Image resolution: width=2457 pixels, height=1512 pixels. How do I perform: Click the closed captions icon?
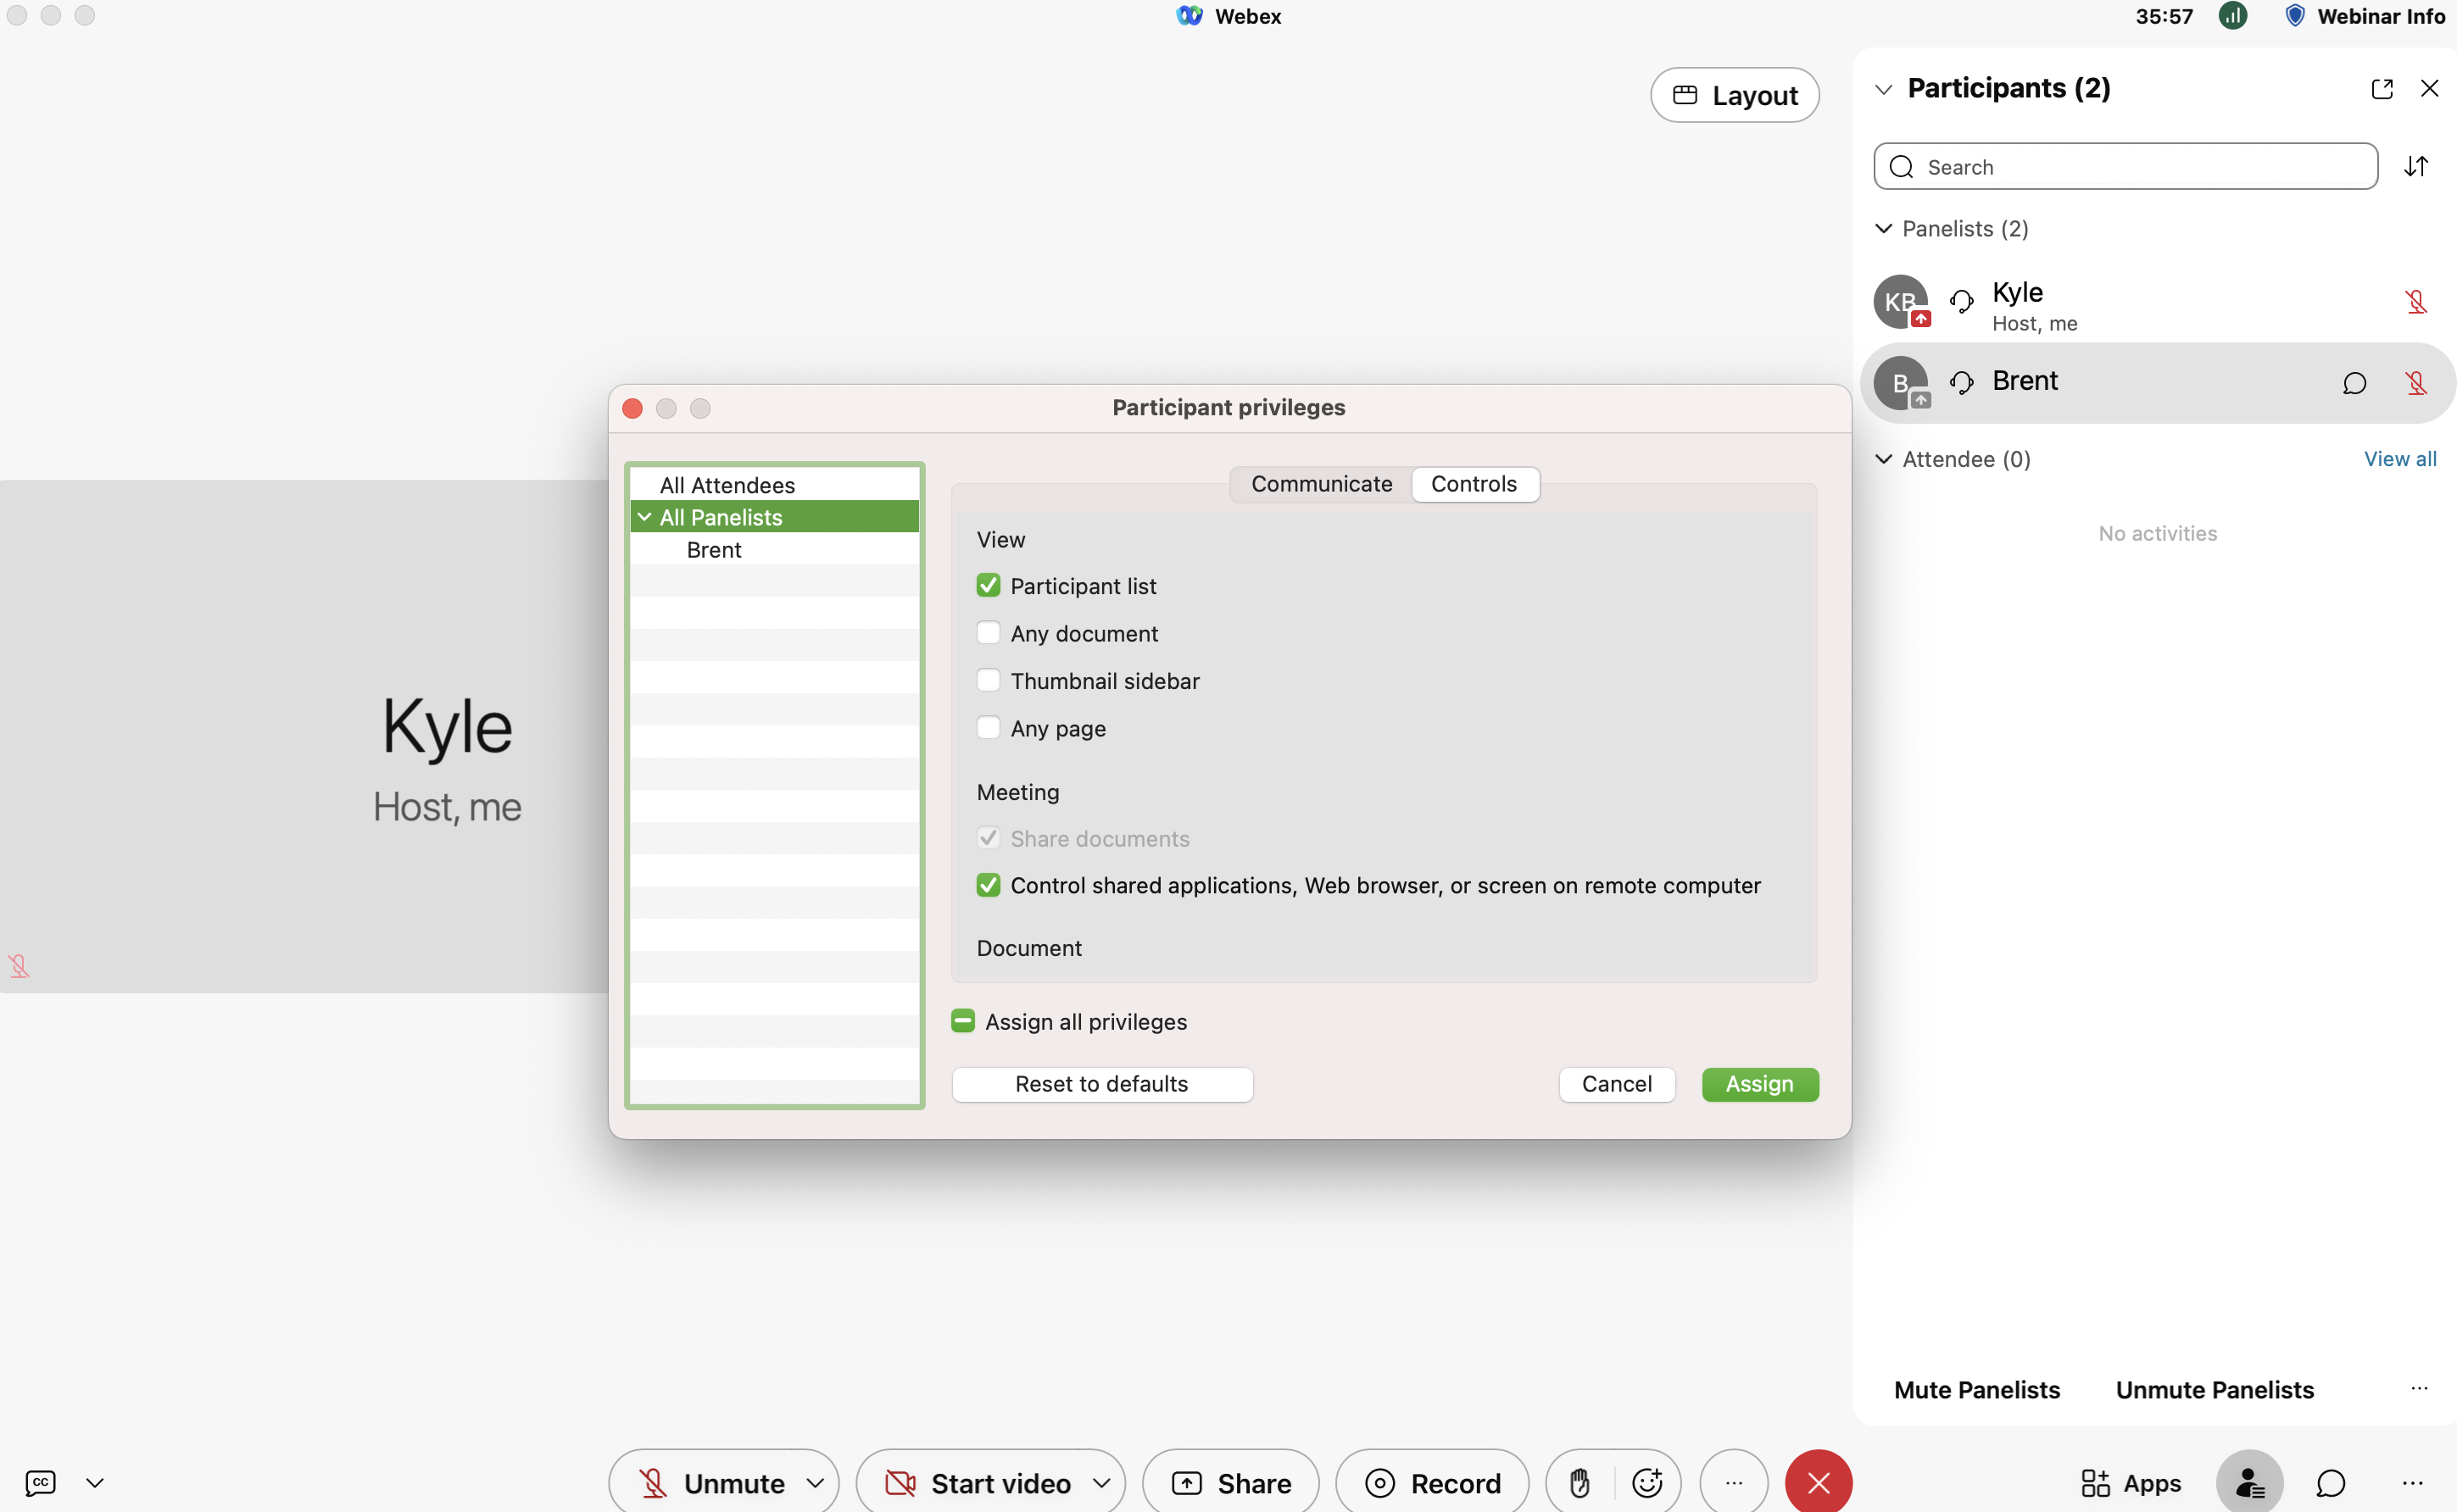tap(40, 1482)
